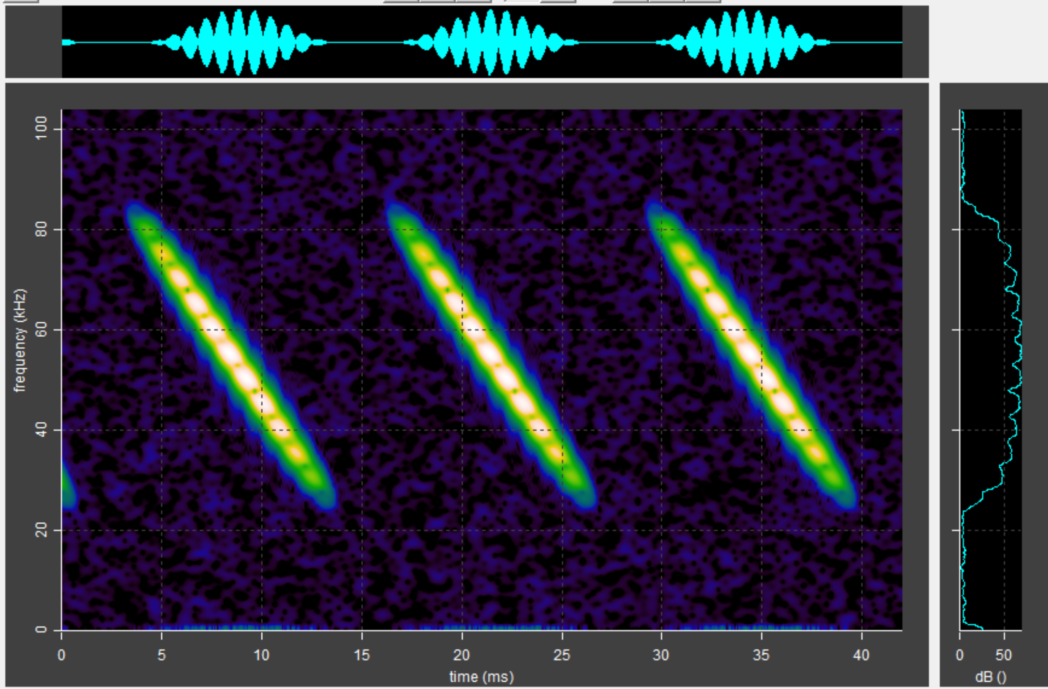
Task: Click the 20 kHz frequency tick label
Action: [x=42, y=530]
